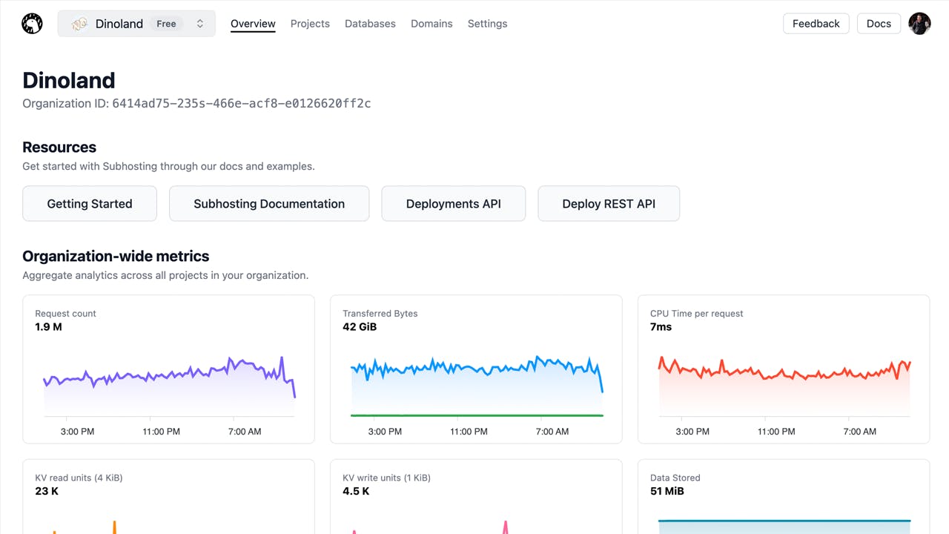Click the Dinoland organization avatar icon
The image size is (949, 534).
click(79, 24)
